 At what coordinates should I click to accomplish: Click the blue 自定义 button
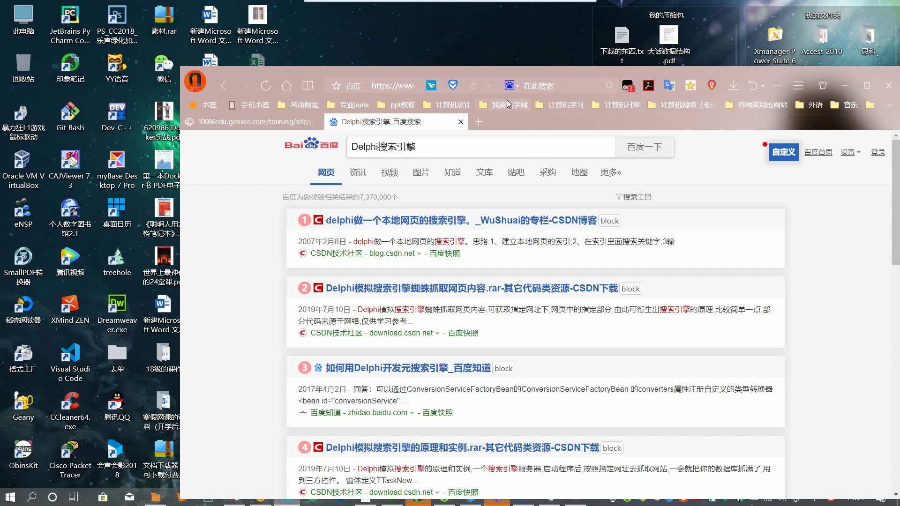pos(783,152)
